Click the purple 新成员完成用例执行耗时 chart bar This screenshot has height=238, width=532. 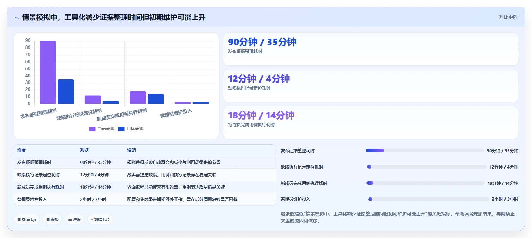138,97
